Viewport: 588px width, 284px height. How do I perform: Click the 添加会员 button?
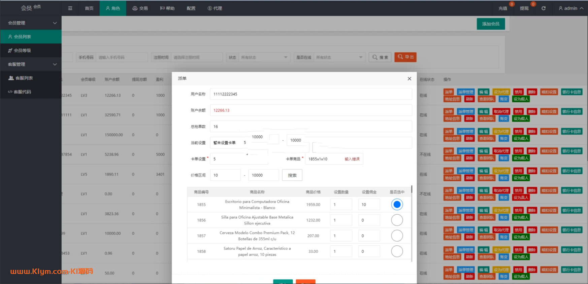[490, 24]
